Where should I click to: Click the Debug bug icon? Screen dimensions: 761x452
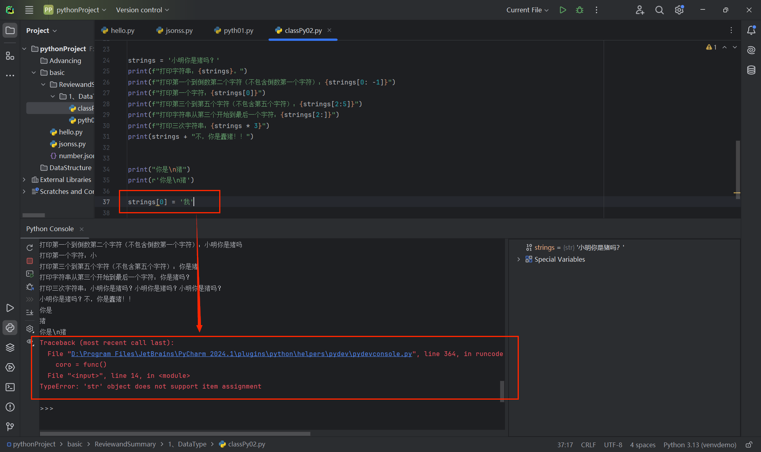point(579,10)
